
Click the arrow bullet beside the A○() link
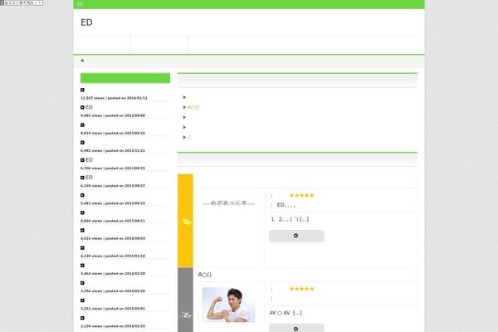(x=184, y=107)
